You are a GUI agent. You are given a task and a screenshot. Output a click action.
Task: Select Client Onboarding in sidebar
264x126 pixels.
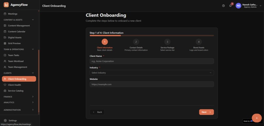pos(19,79)
